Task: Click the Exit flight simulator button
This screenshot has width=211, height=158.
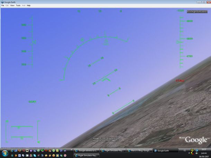Action: click(197, 11)
